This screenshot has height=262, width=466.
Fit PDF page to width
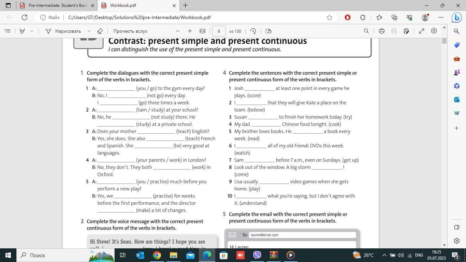click(202, 31)
